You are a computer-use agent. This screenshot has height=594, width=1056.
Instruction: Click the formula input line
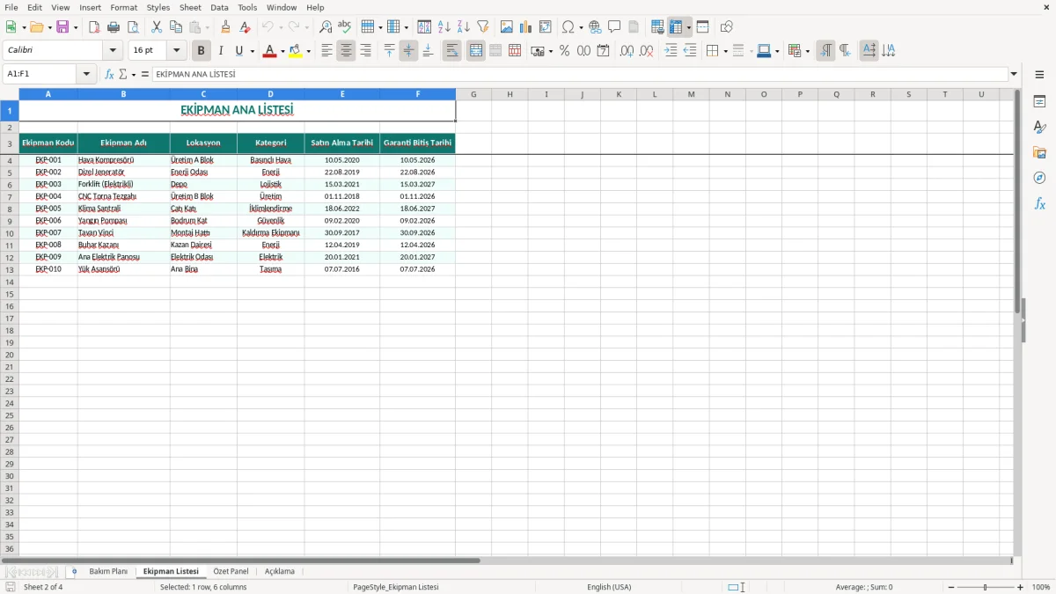pyautogui.click(x=579, y=75)
